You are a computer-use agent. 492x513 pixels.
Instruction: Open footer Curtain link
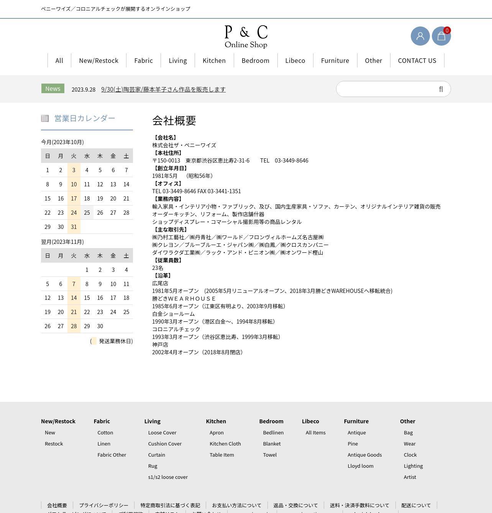[x=157, y=455]
